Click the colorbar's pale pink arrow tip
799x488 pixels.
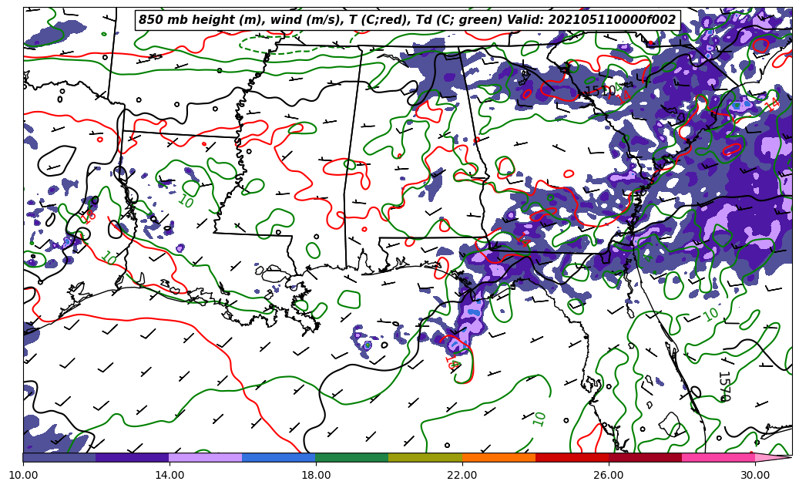774,457
